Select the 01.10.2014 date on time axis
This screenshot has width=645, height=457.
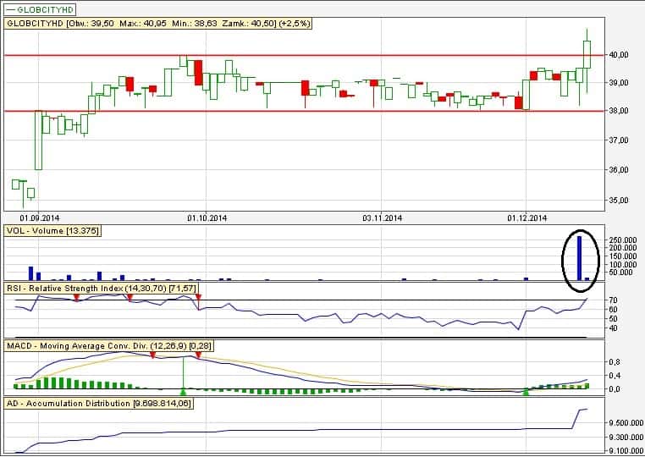pos(207,217)
